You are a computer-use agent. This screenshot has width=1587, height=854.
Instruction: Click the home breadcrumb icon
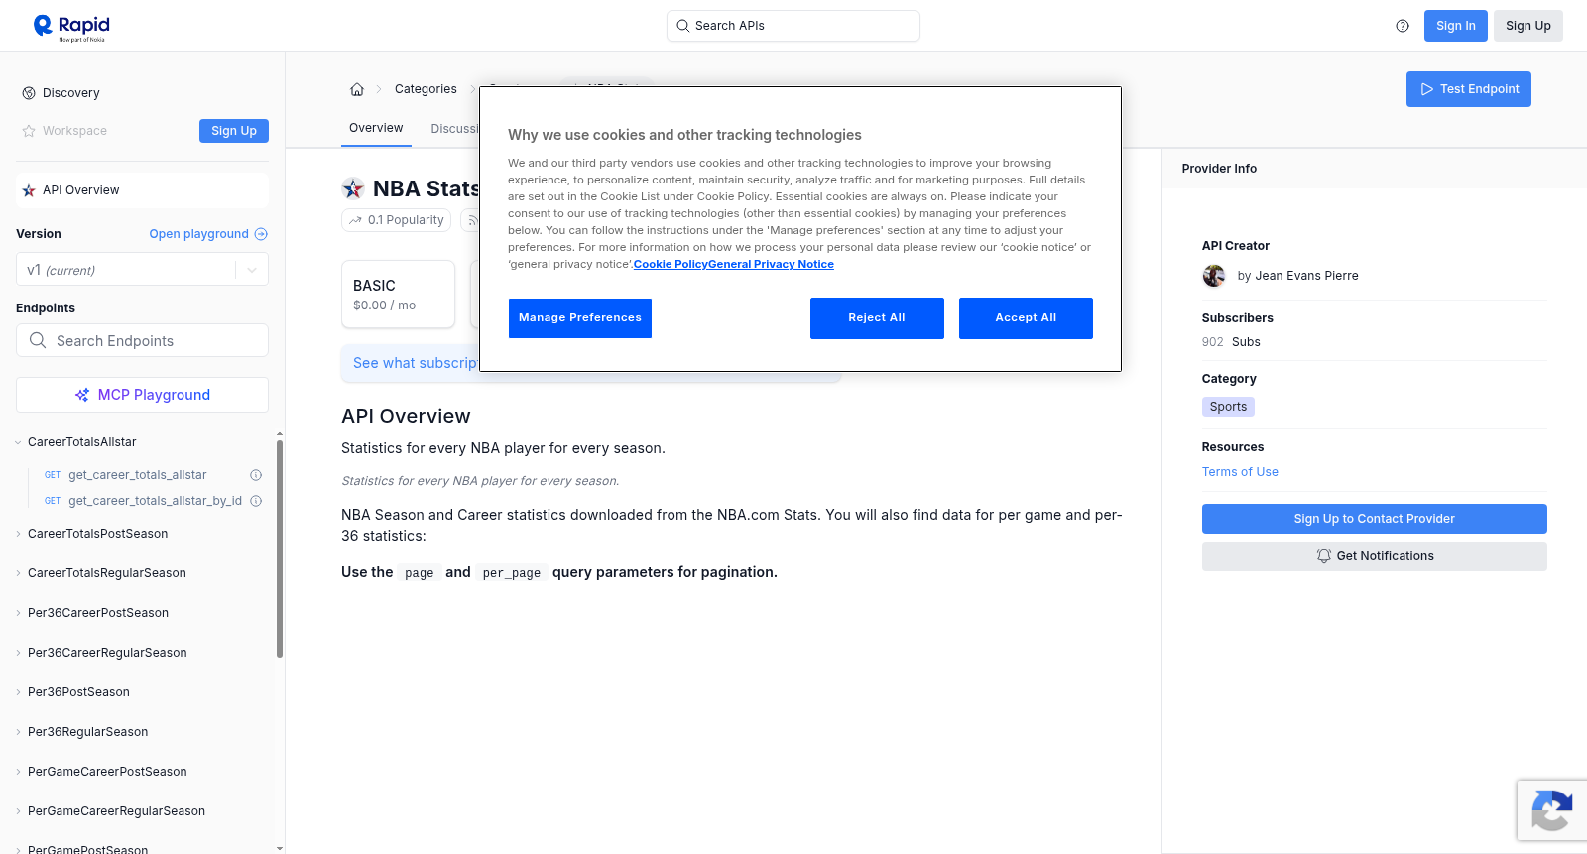[357, 89]
